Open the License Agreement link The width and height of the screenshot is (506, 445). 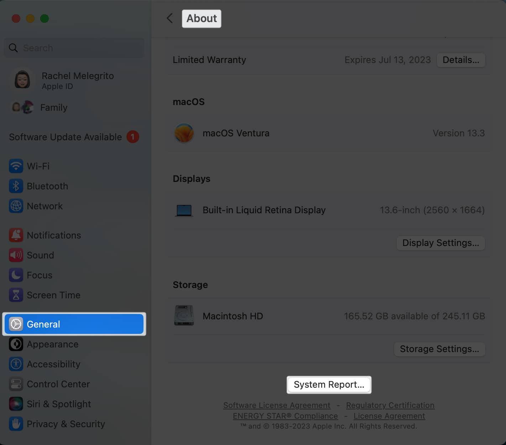coord(389,416)
